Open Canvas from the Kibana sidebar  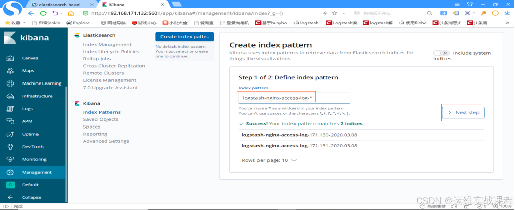coord(29,58)
